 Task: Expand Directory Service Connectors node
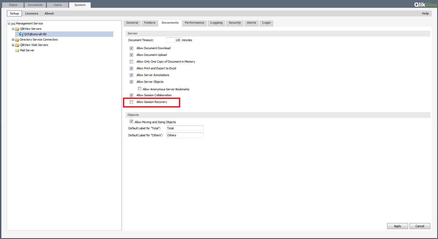(13, 40)
